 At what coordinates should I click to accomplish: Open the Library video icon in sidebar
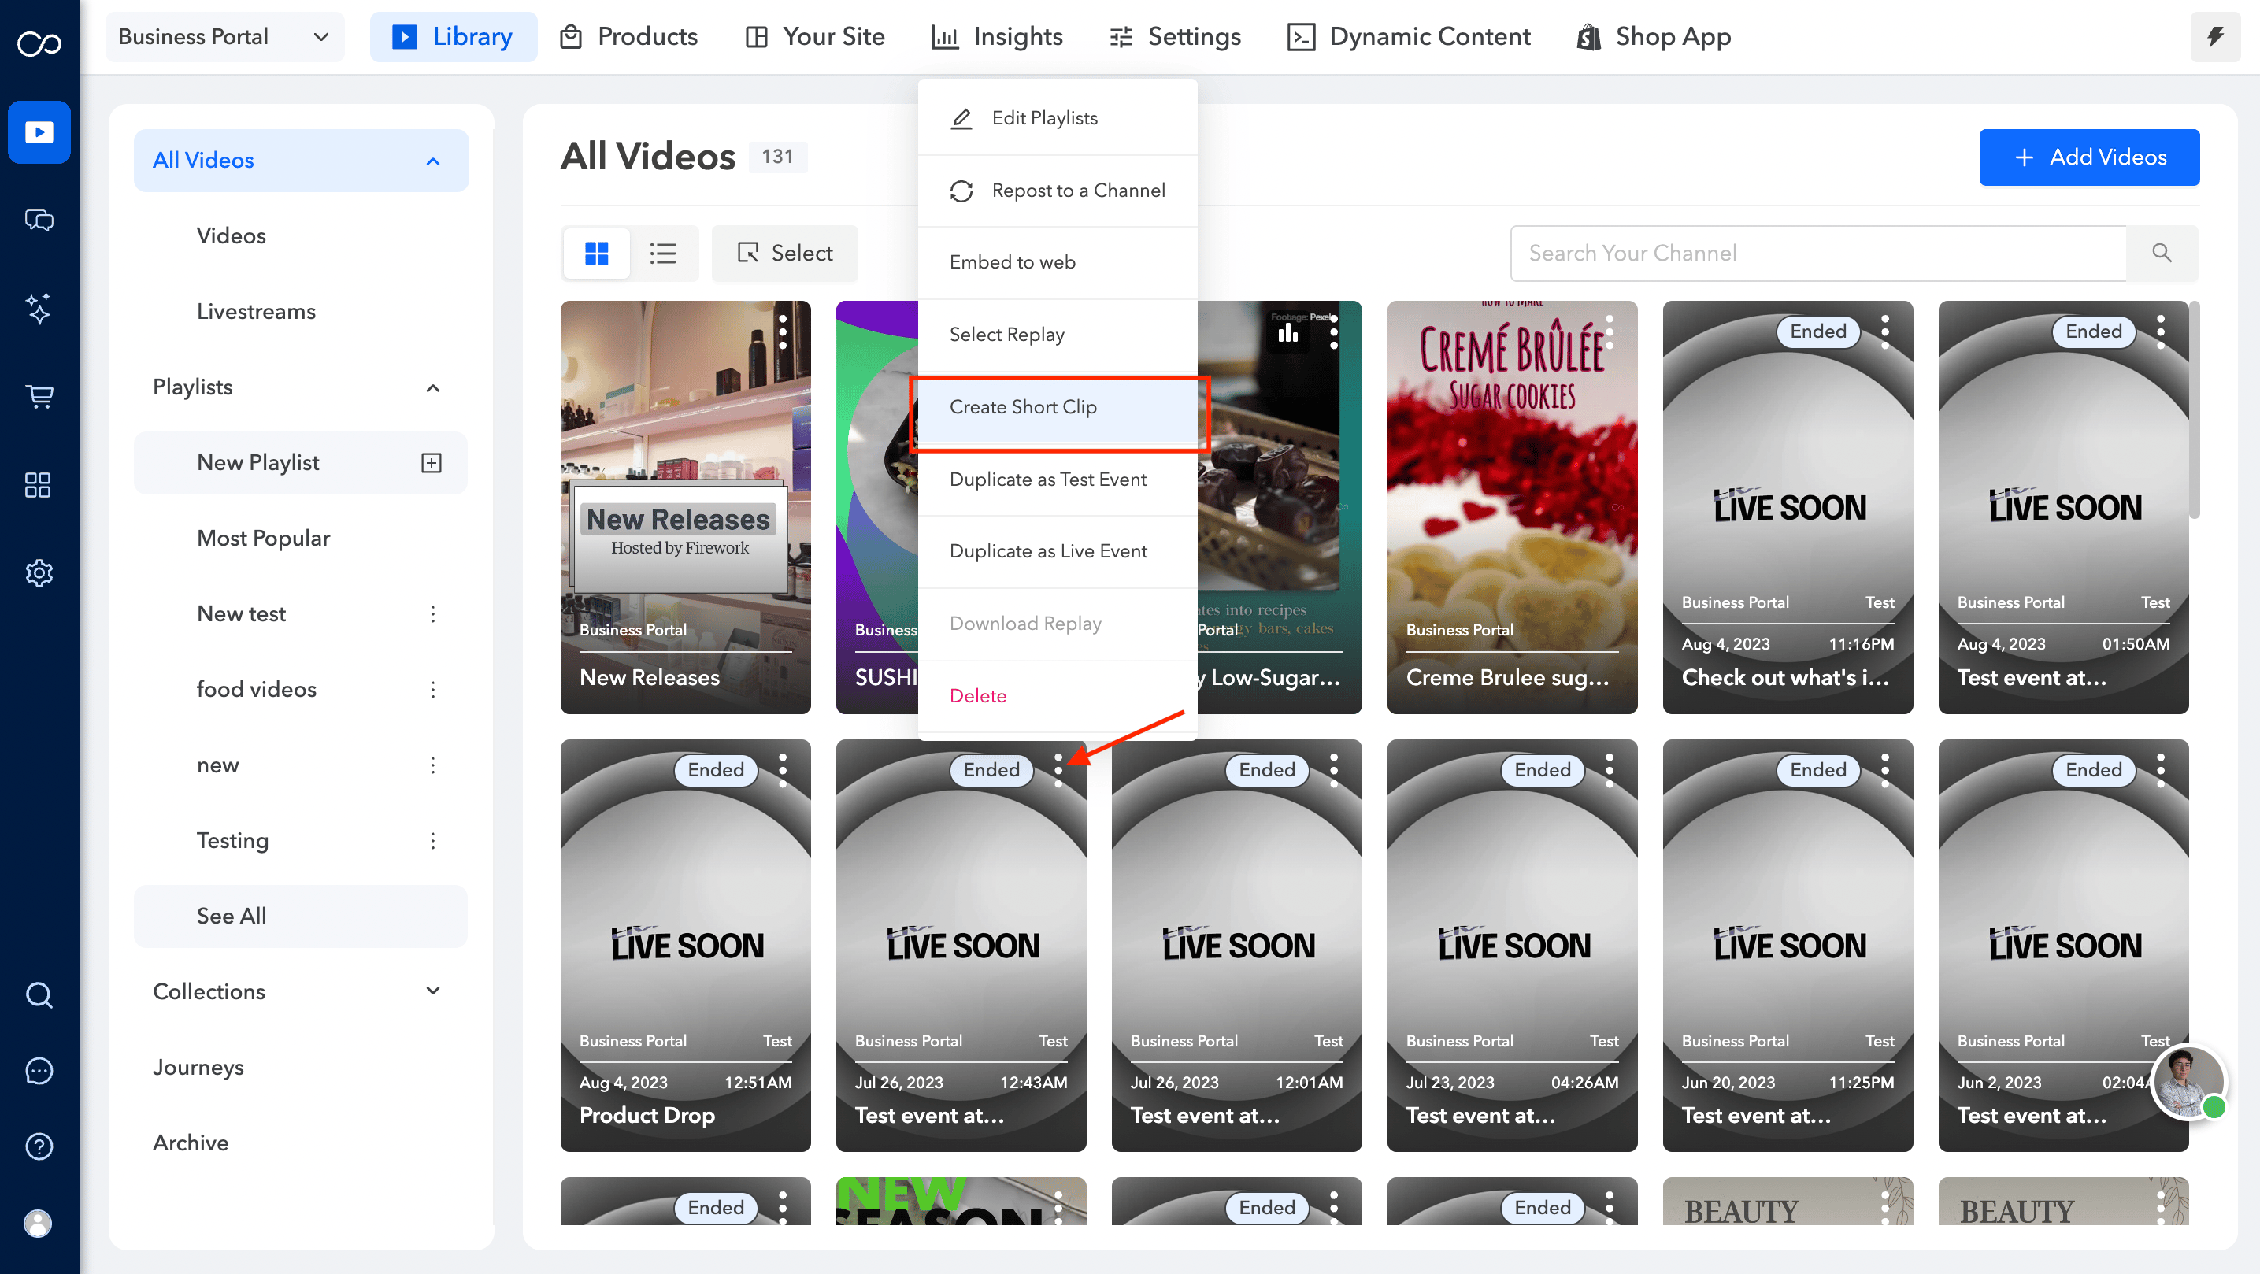(39, 131)
